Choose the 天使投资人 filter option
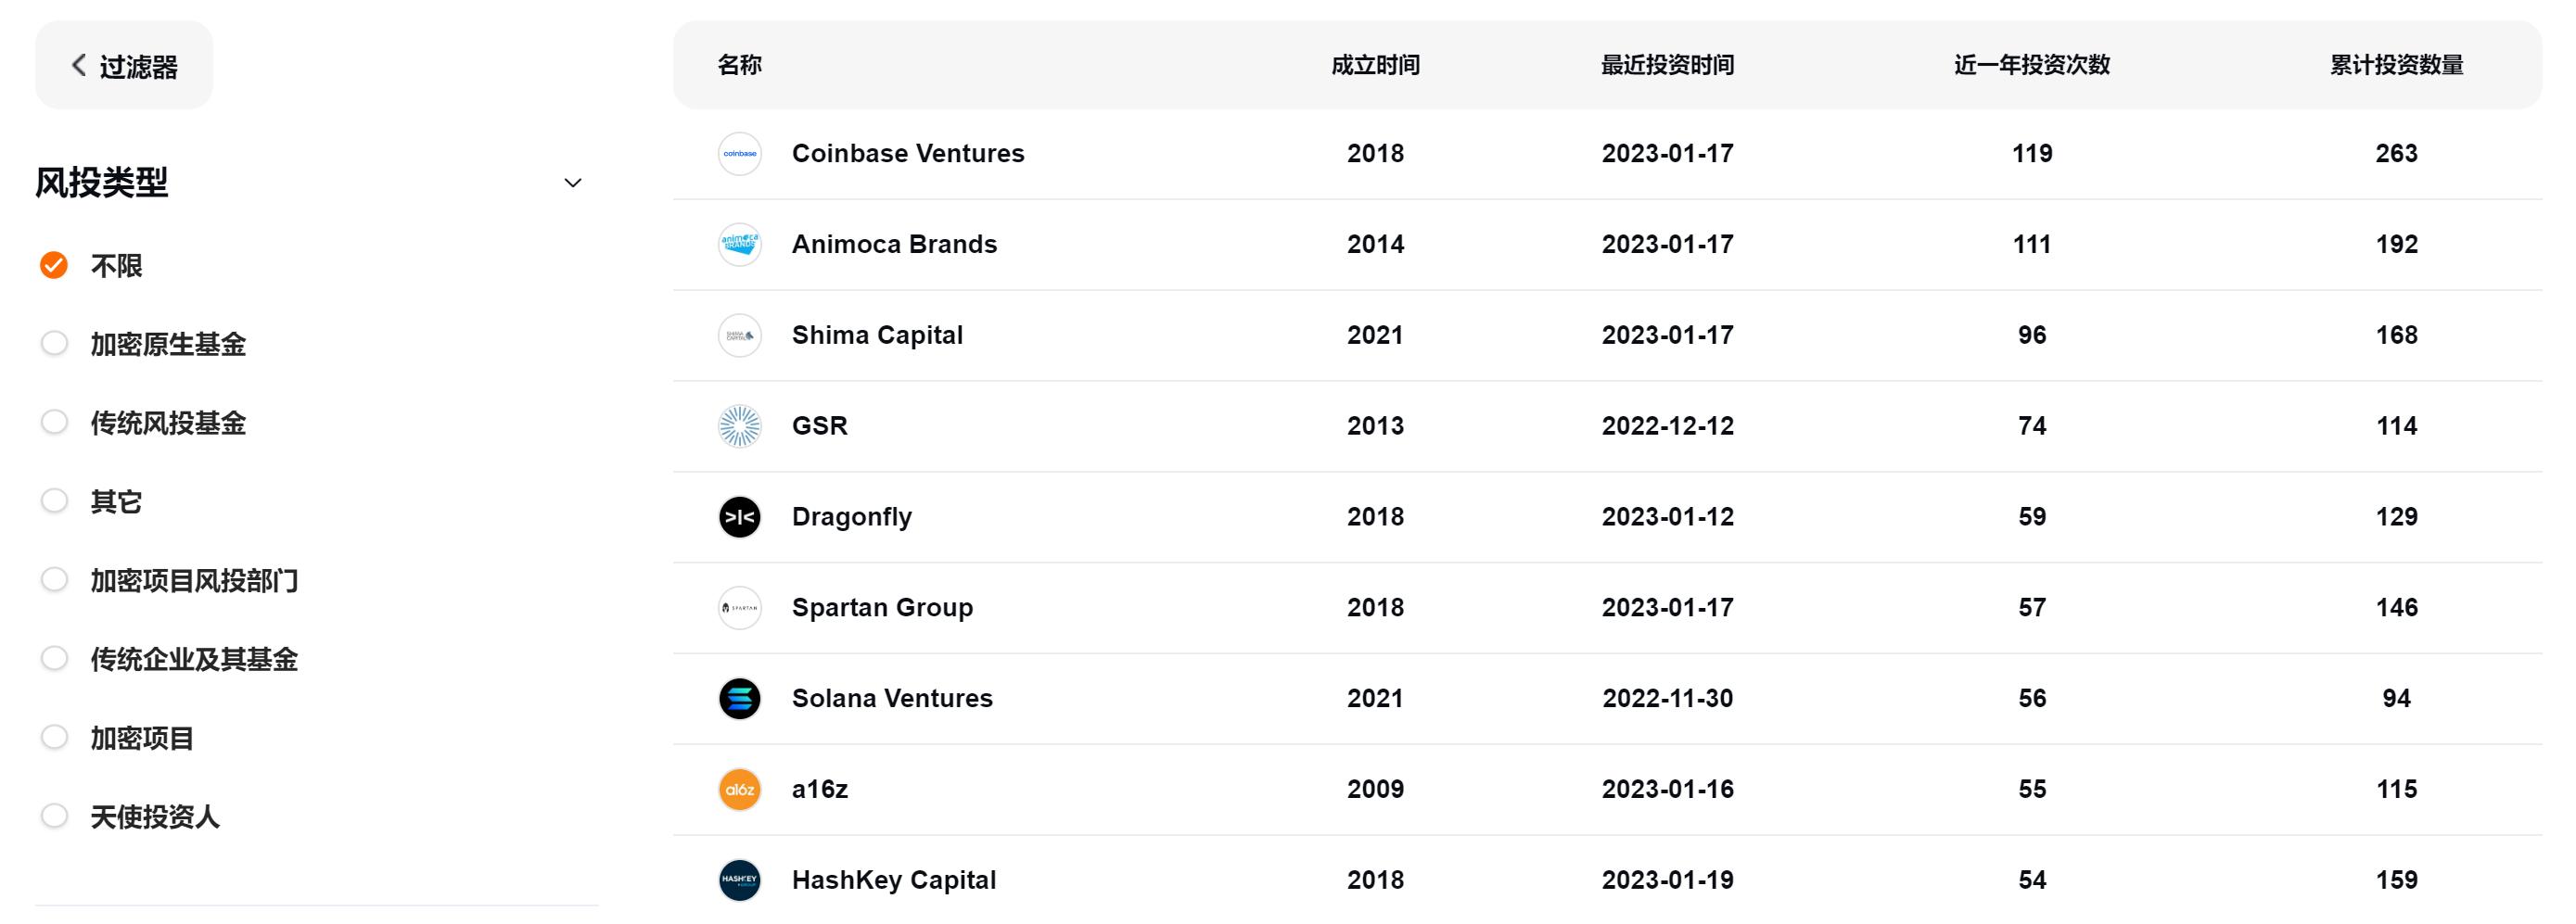Viewport: 2576px width, 924px height. pyautogui.click(x=54, y=816)
